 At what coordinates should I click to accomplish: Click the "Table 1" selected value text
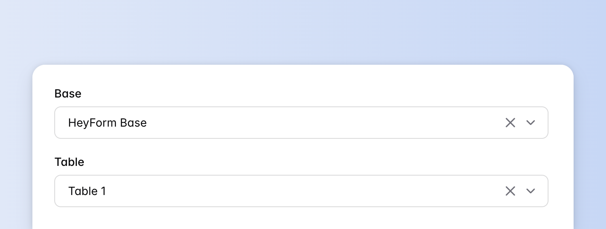pyautogui.click(x=87, y=191)
